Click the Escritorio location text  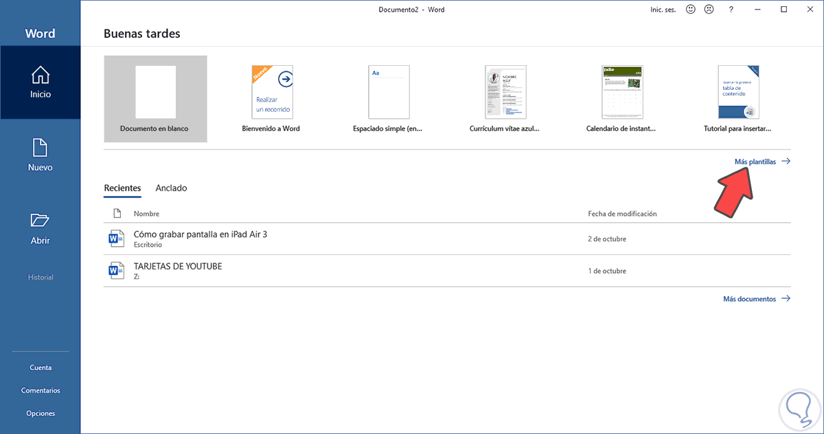148,245
